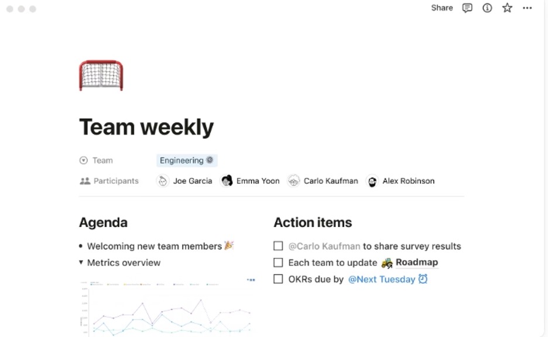Mark 'Each team to update Roadmap' complete
The image size is (548, 337).
tap(278, 262)
